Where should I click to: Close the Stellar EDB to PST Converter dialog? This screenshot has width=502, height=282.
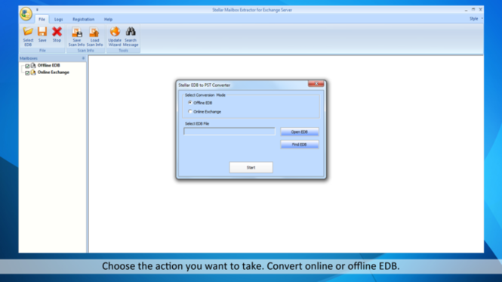316,84
